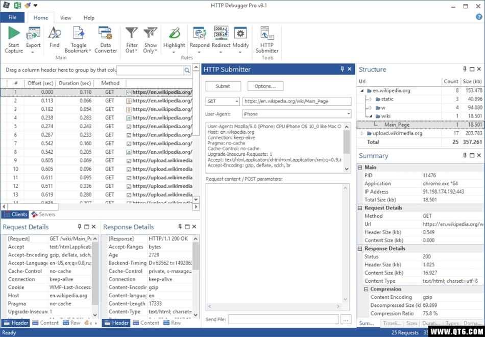Click the Filter Out funnel icon
The image size is (485, 337).
point(132,33)
